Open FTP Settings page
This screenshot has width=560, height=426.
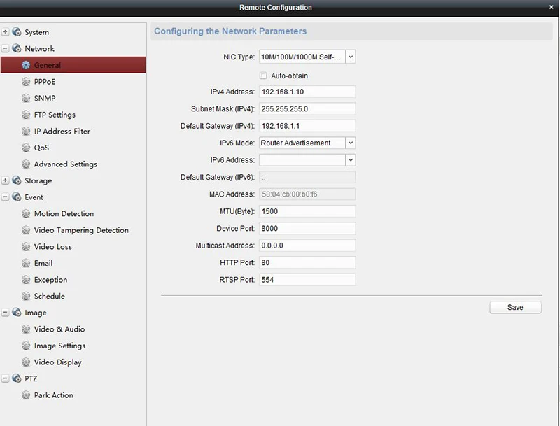pos(55,115)
